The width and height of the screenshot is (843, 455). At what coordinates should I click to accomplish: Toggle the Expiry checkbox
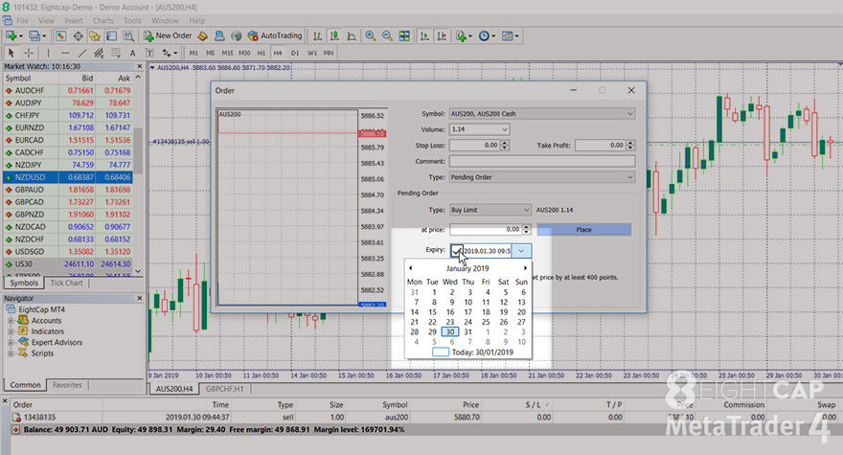[x=456, y=250]
